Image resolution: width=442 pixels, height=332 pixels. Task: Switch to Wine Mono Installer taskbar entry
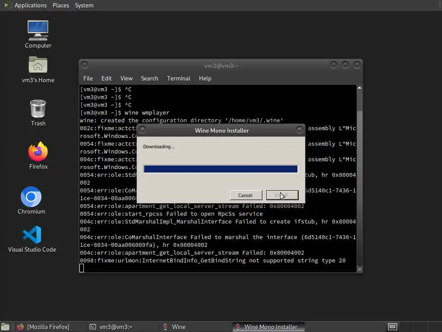[x=268, y=327]
